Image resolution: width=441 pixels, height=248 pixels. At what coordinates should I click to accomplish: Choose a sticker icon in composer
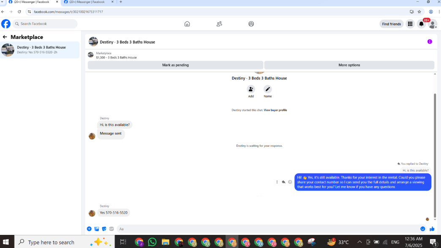(104, 229)
